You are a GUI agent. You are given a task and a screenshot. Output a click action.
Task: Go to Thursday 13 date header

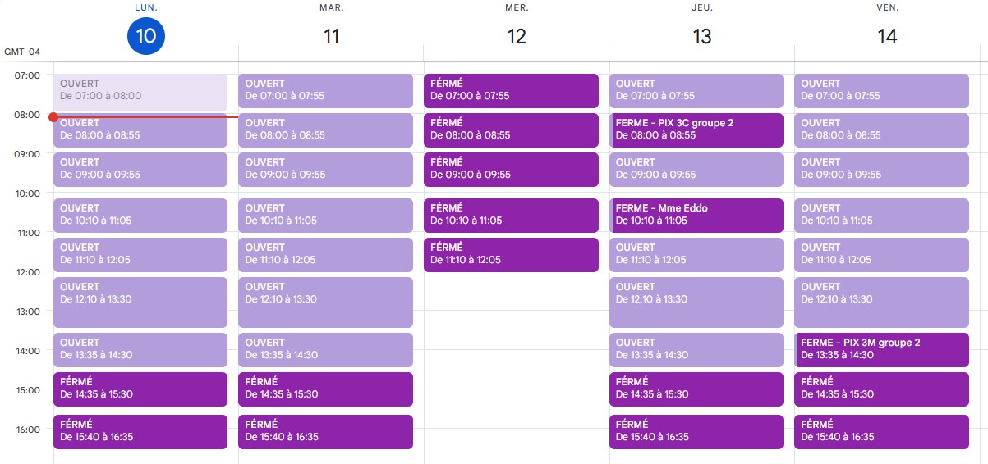(x=702, y=36)
